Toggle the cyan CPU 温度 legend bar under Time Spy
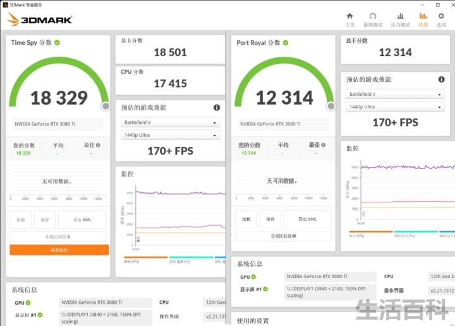This screenshot has height=326, width=455. (191, 257)
